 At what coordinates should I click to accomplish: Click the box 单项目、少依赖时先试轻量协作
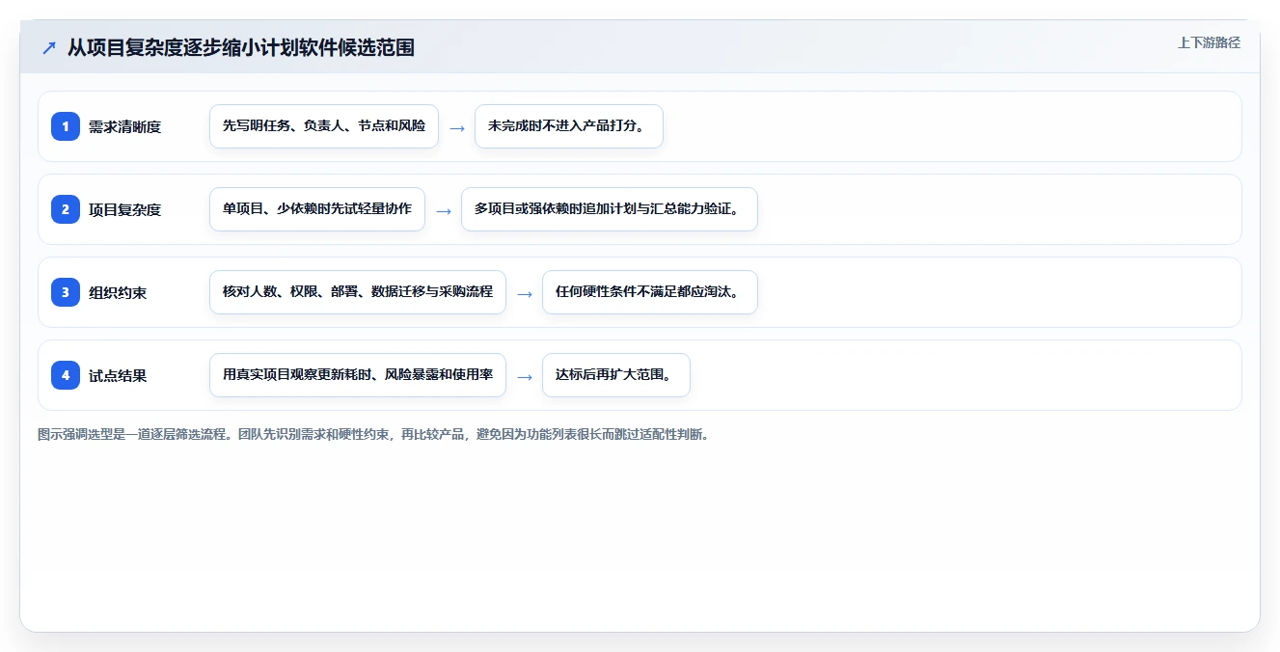click(317, 209)
